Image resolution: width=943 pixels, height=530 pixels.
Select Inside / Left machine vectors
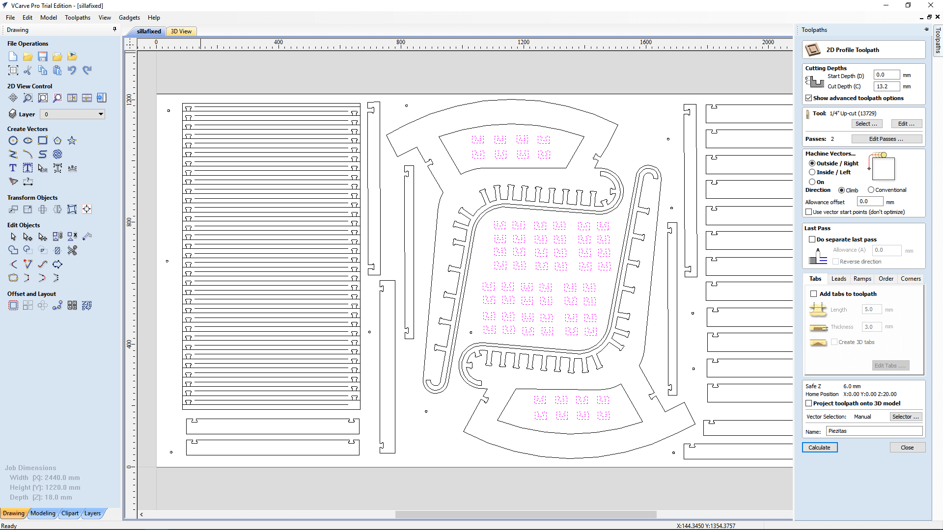pyautogui.click(x=812, y=172)
